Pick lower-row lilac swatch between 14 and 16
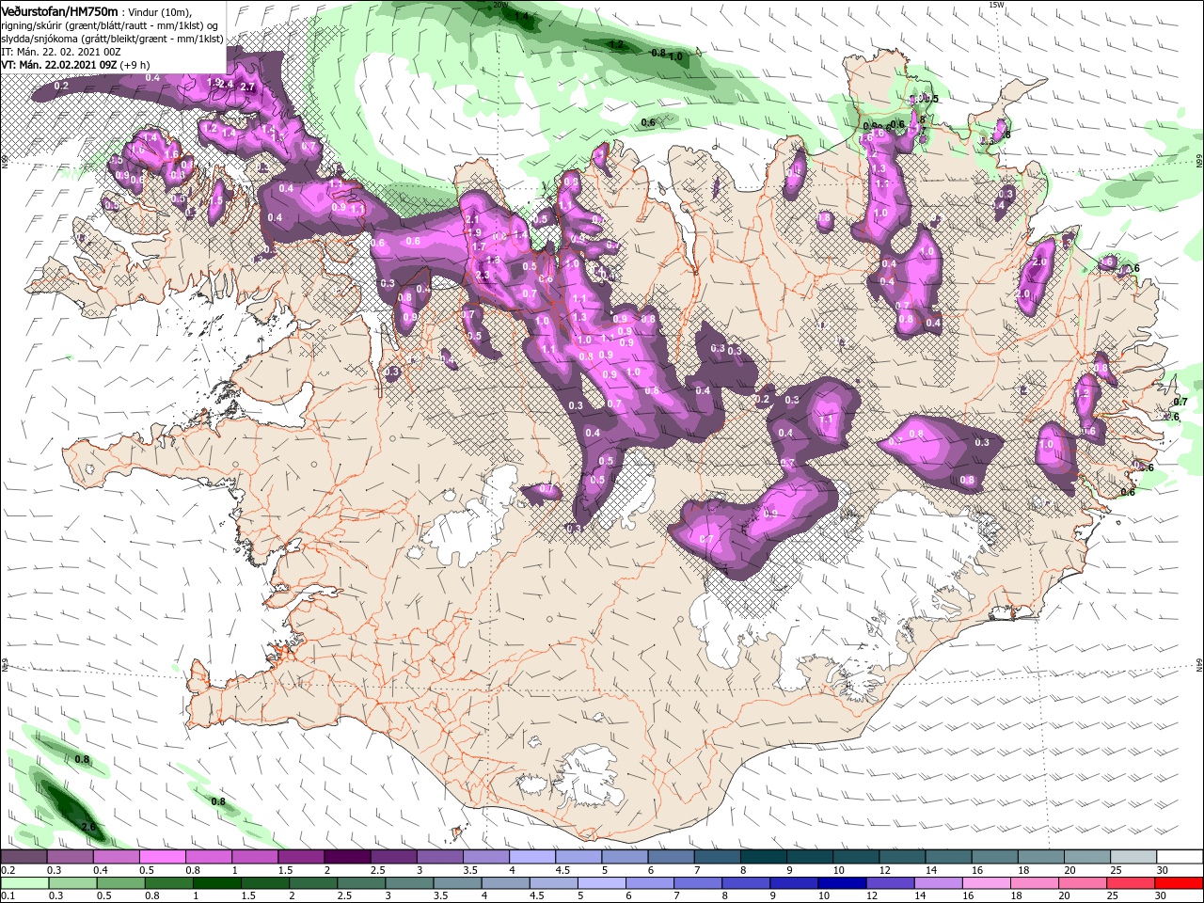Viewport: 1204px width, 903px height. click(940, 883)
